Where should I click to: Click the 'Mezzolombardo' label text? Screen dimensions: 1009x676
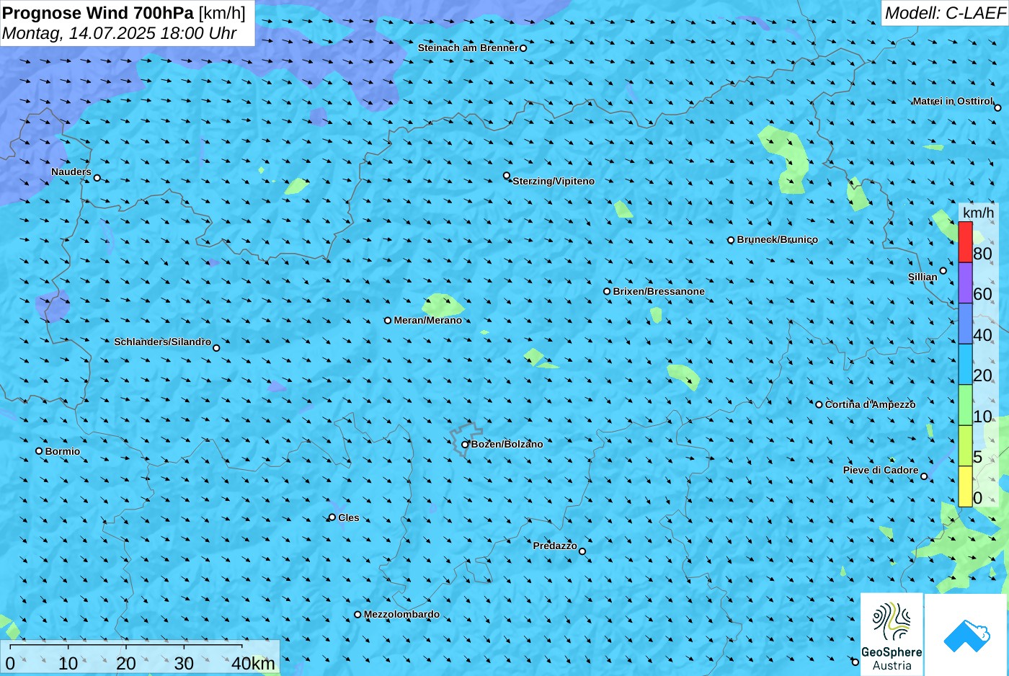[401, 615]
